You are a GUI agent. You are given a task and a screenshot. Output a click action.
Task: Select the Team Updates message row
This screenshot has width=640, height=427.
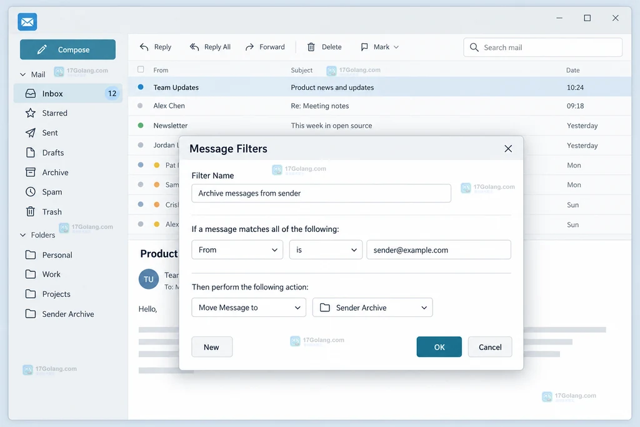[379, 87]
